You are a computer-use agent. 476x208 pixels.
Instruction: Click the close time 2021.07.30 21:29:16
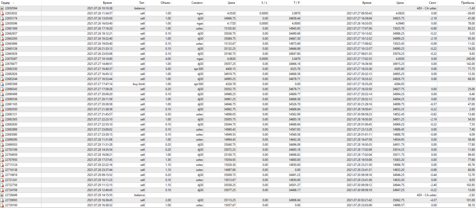[x=359, y=104]
